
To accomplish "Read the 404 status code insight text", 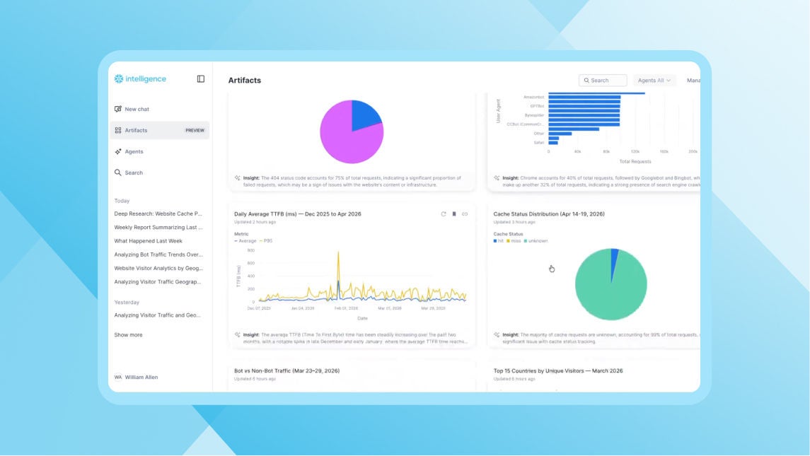I will [x=352, y=181].
